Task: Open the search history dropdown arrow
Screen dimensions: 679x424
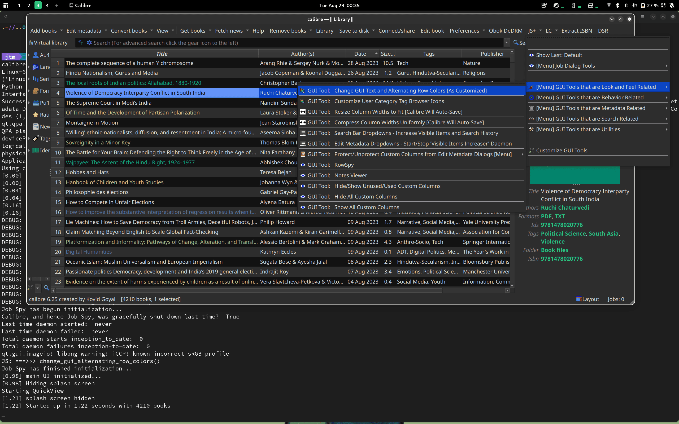Action: [x=506, y=43]
